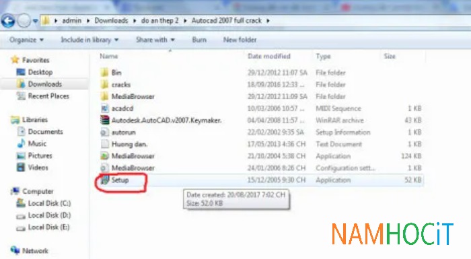The image size is (471, 259).
Task: Click the '52 KB' size cell
Action: pos(412,180)
